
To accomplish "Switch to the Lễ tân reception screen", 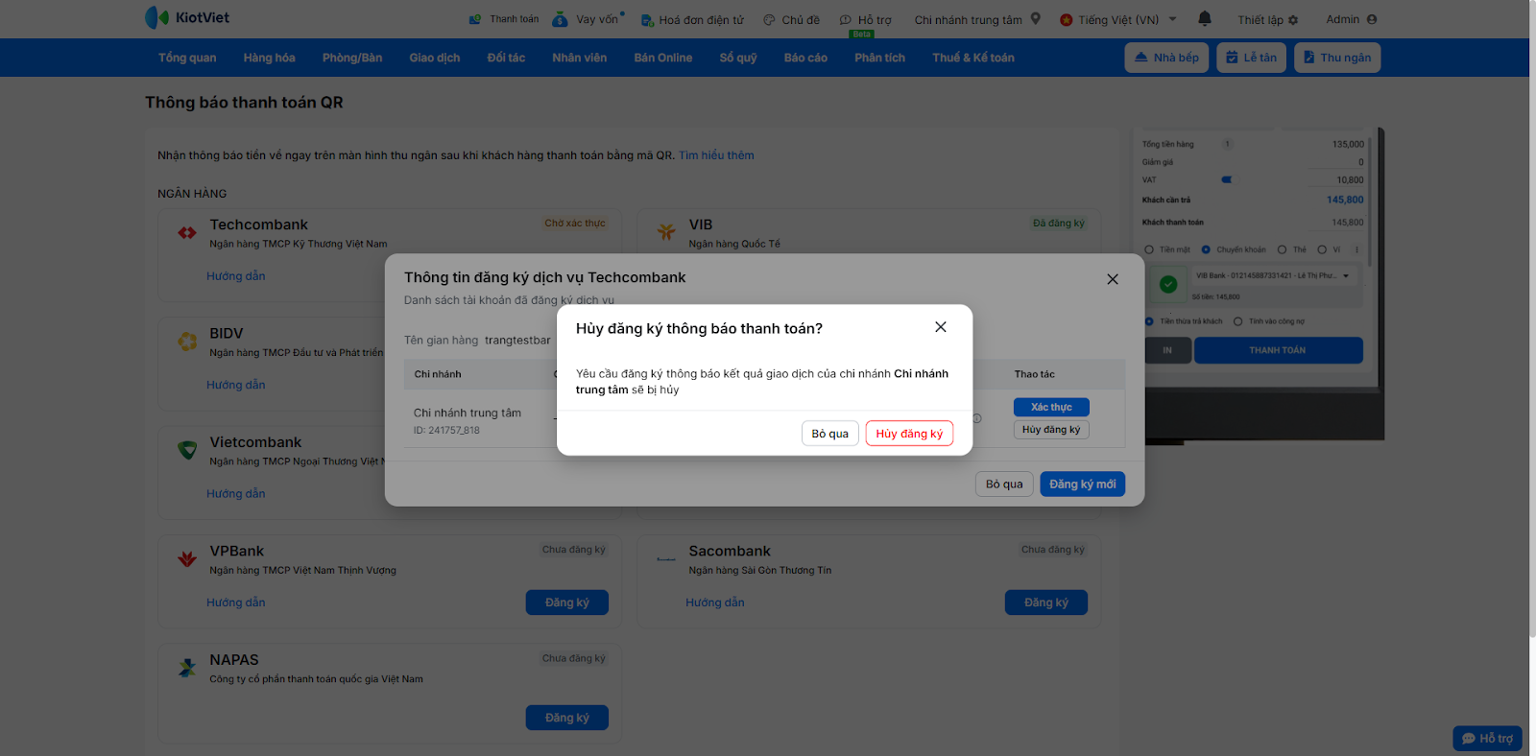I will pyautogui.click(x=1252, y=58).
